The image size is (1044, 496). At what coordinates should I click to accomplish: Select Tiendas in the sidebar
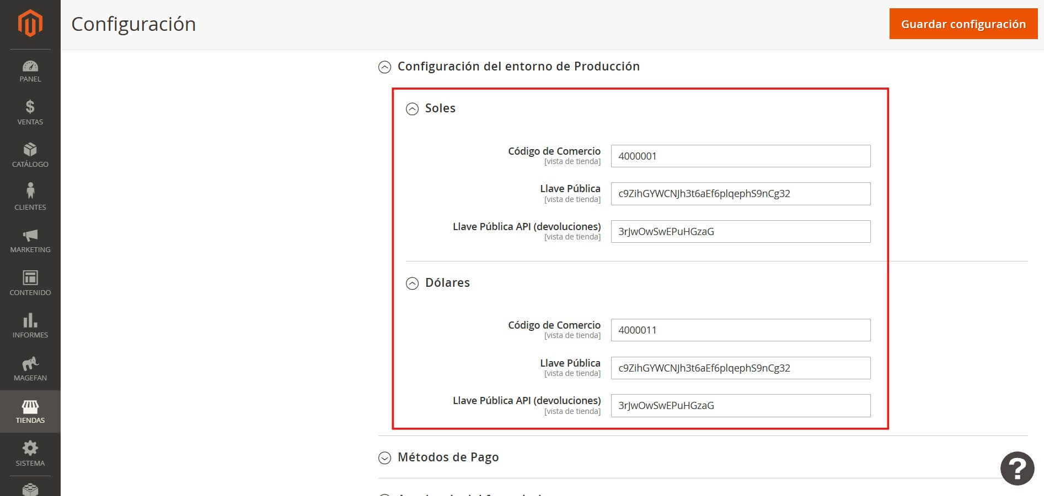[30, 412]
